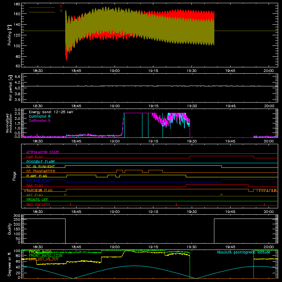This screenshot has width=282, height=282.
Task: Select the green FRONT_RATIO_1225 legend label
Action: tap(45, 256)
